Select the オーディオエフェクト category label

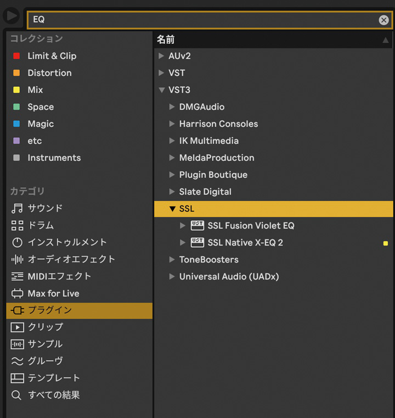click(71, 259)
